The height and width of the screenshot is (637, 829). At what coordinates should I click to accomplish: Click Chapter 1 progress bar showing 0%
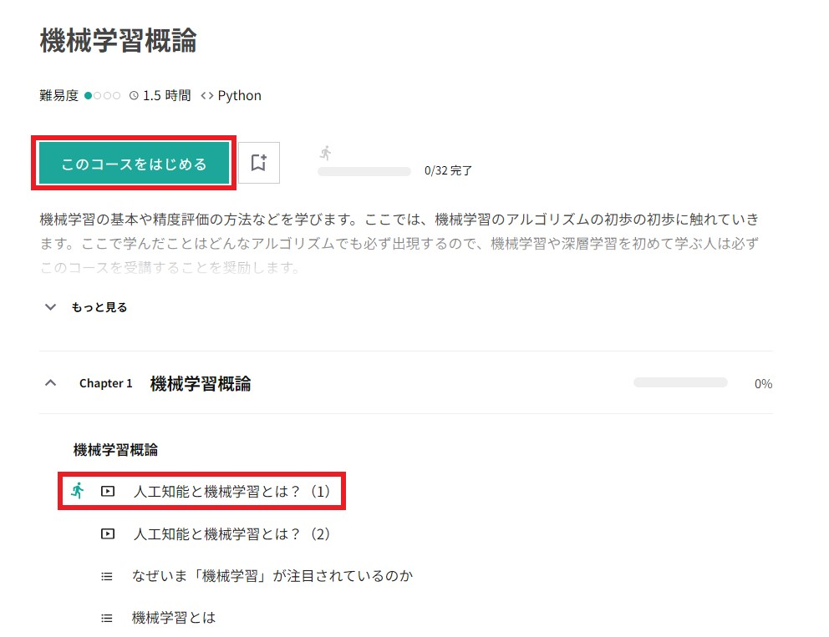[x=680, y=382]
